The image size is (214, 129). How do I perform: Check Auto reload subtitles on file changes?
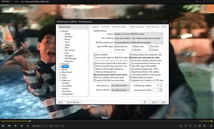[x=130, y=75]
